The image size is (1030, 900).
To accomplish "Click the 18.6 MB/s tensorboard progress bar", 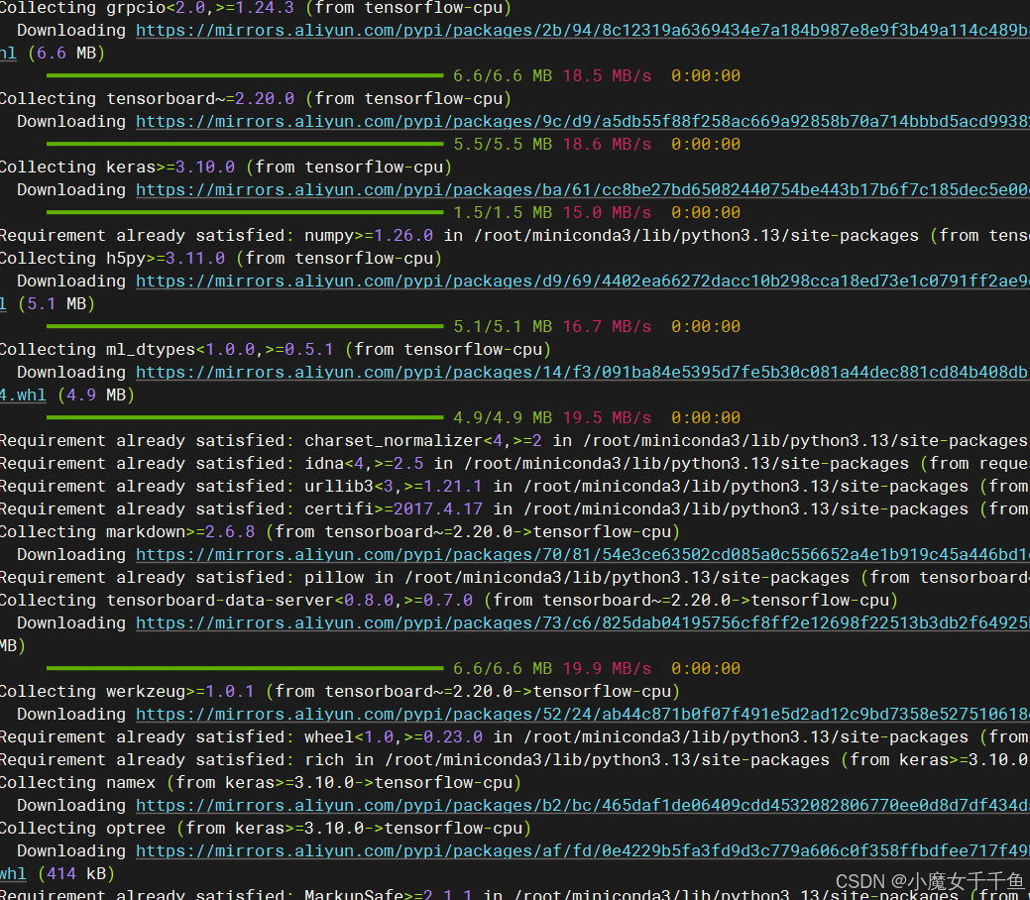I will (245, 144).
